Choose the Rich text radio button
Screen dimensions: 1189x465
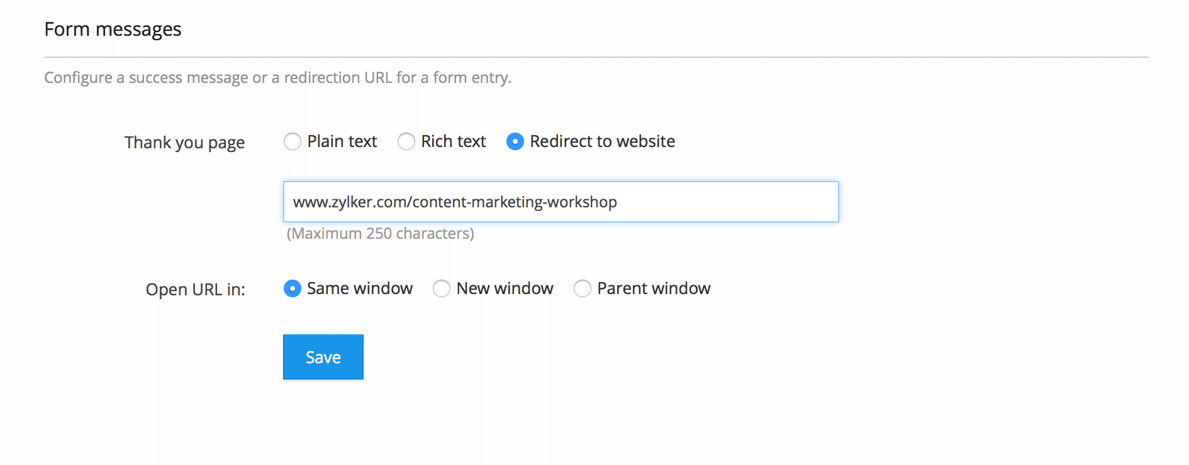pyautogui.click(x=406, y=142)
